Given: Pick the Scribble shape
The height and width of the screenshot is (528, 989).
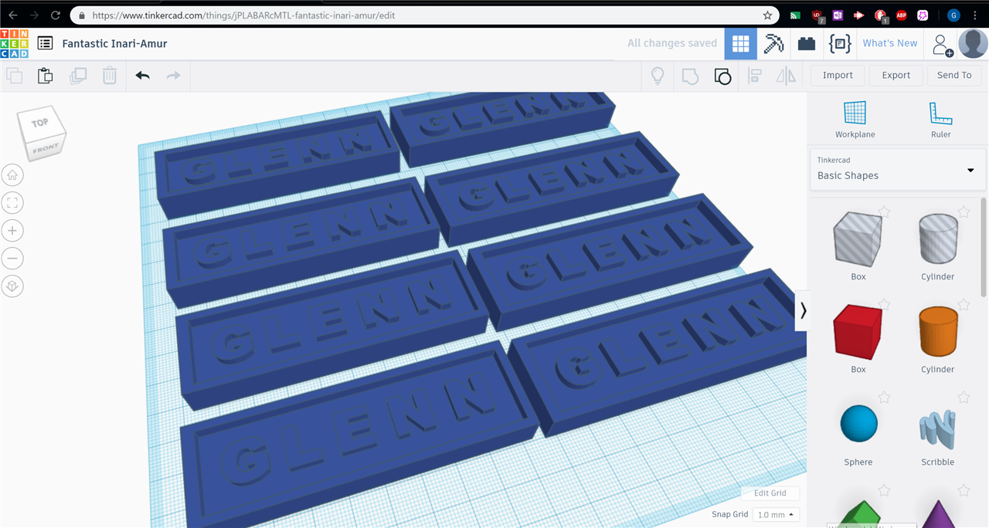Looking at the screenshot, I should [938, 429].
